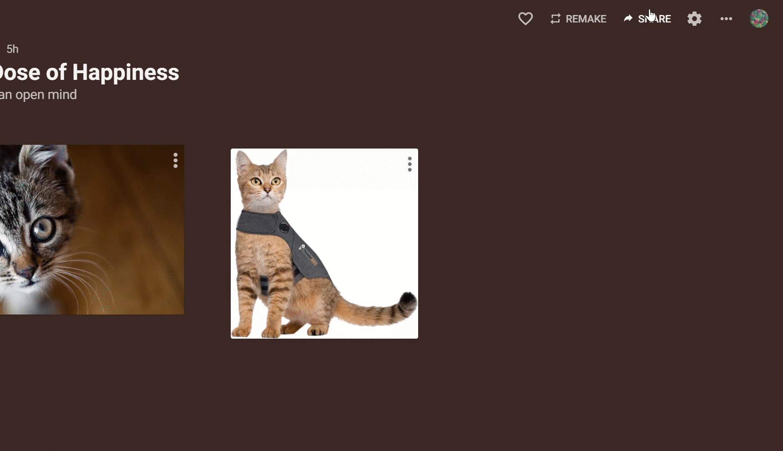Image resolution: width=783 pixels, height=451 pixels.
Task: Open the user profile avatar
Action: 759,19
